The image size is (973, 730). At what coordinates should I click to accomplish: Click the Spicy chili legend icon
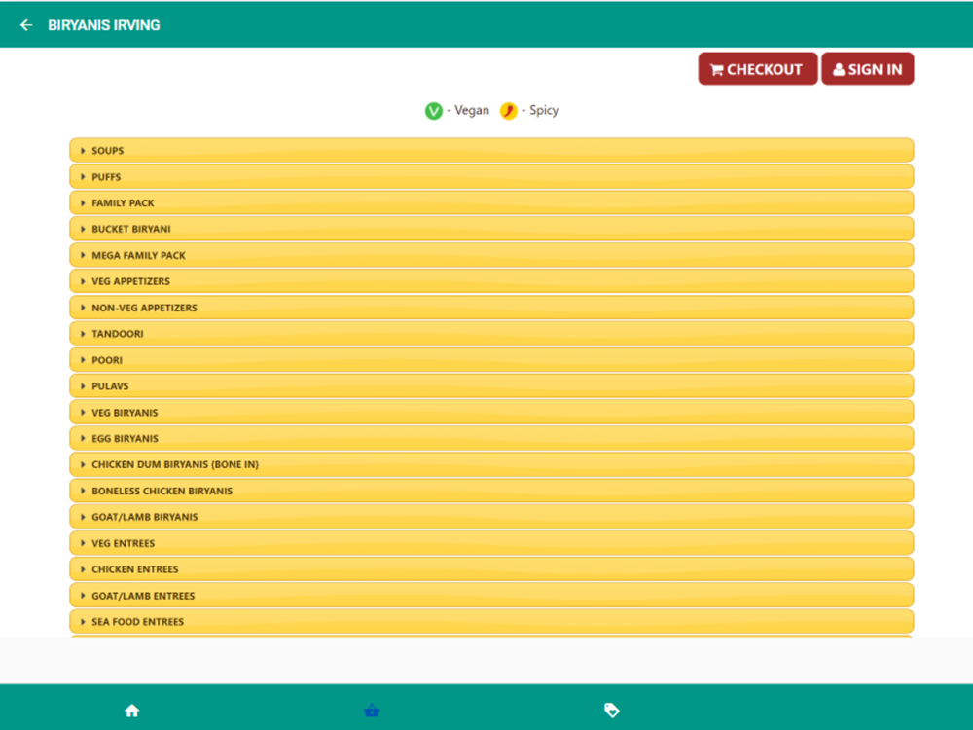coord(508,111)
